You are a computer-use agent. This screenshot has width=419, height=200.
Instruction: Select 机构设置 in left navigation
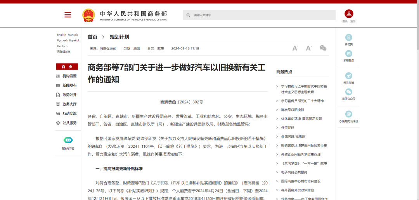point(66,76)
